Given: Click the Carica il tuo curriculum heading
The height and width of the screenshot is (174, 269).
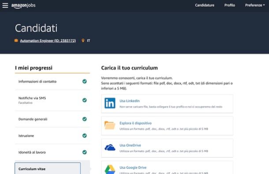Looking at the screenshot, I should pyautogui.click(x=129, y=68).
